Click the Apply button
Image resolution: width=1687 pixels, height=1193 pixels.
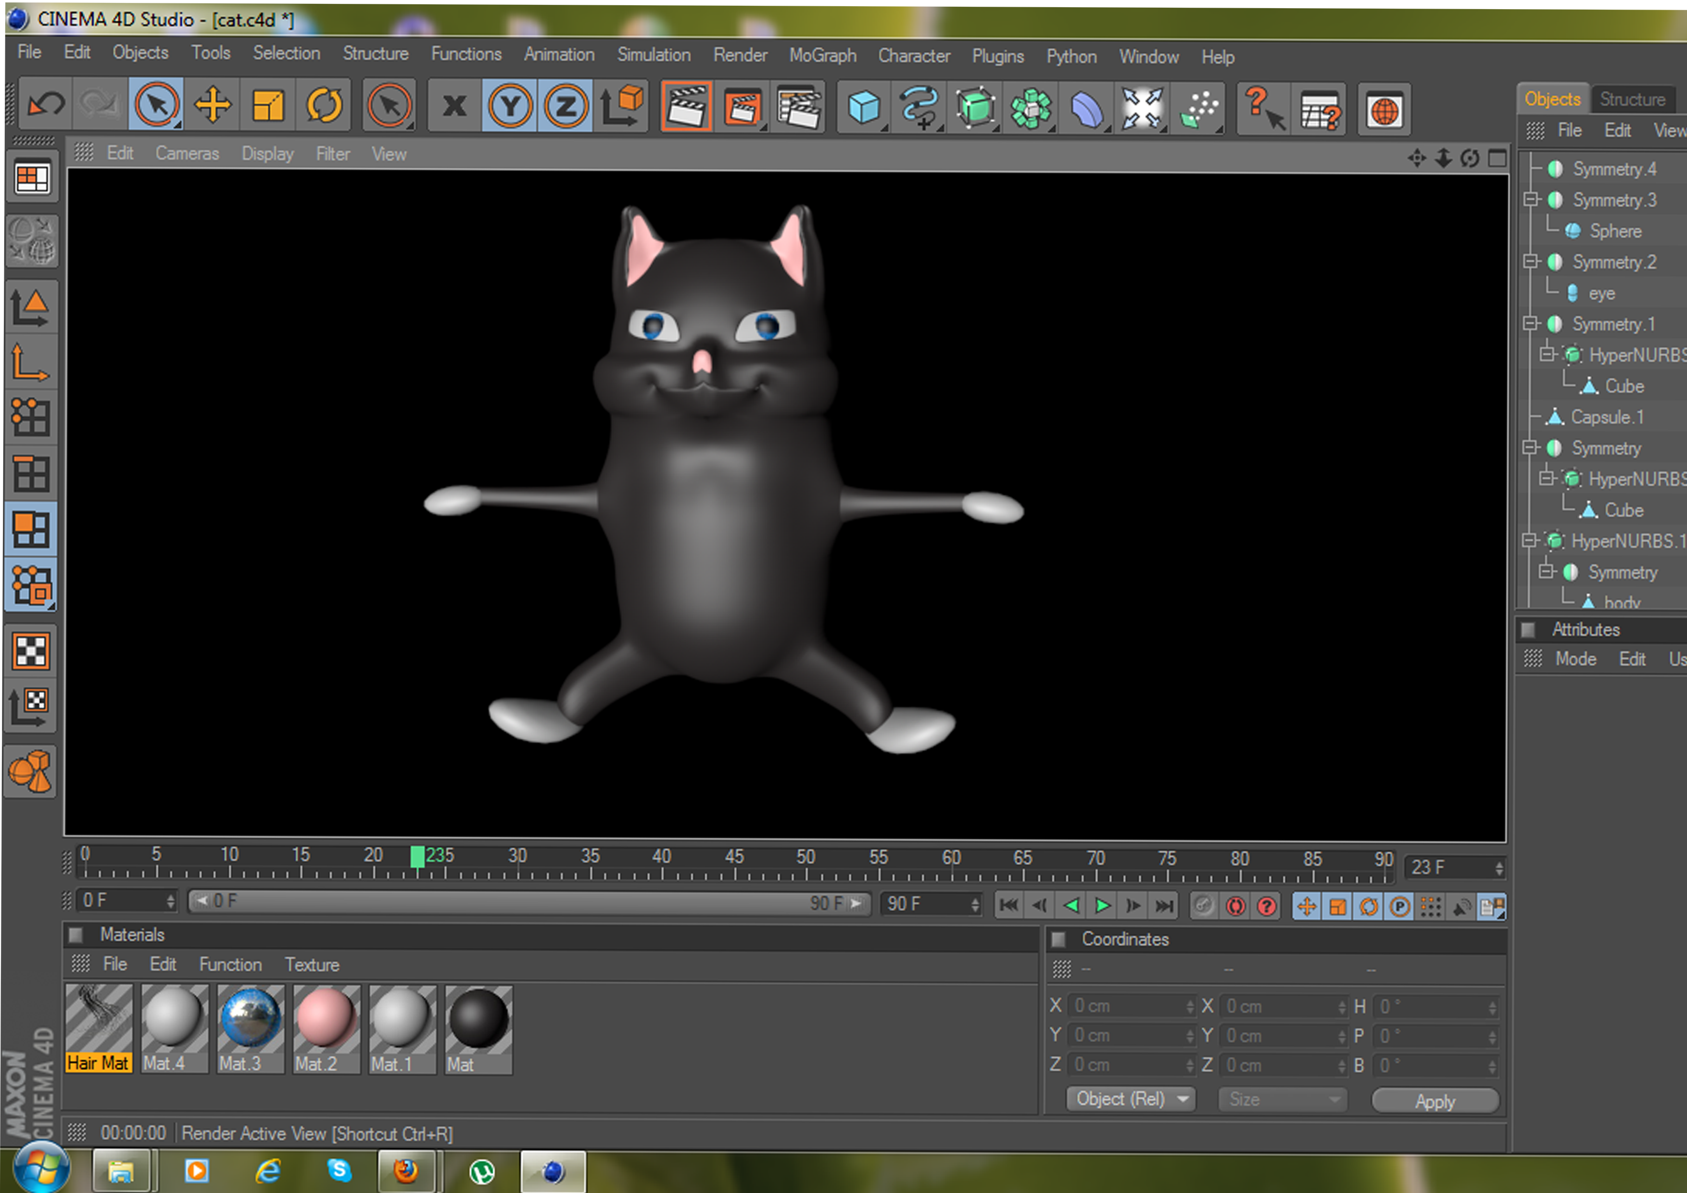pos(1434,1101)
